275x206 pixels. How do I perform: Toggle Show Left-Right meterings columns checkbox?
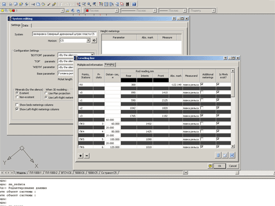(17, 109)
